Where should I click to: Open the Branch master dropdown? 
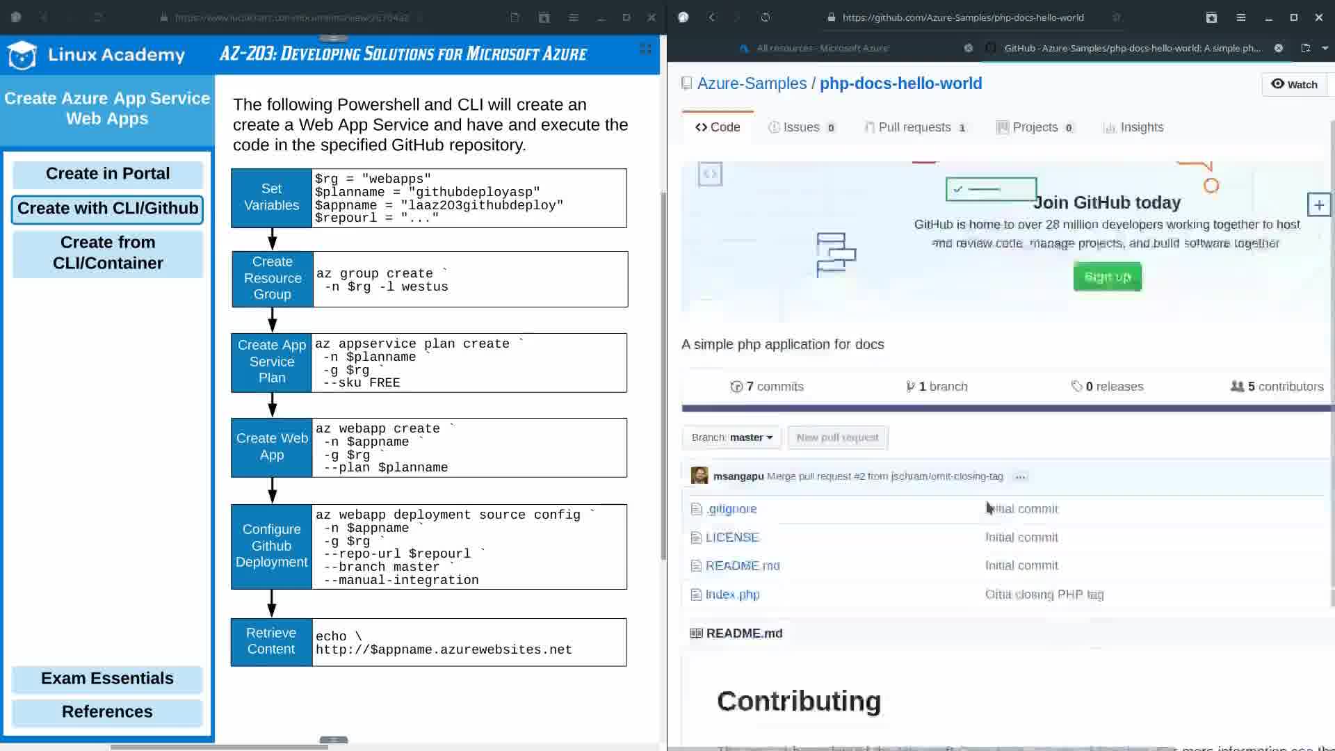[731, 437]
